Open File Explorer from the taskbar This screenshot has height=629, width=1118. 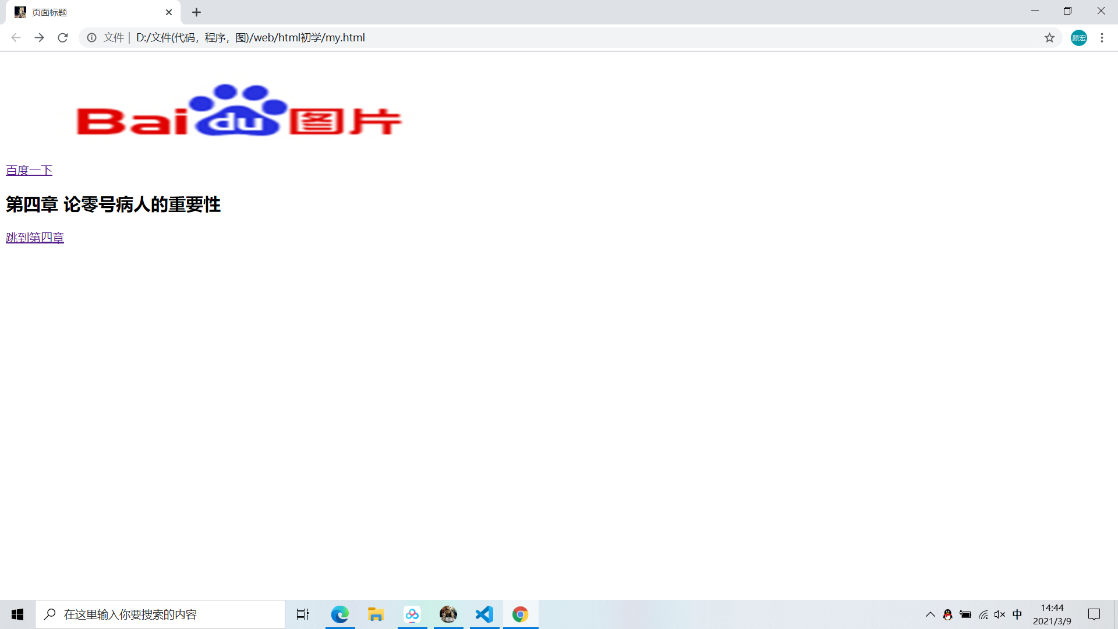coord(376,614)
